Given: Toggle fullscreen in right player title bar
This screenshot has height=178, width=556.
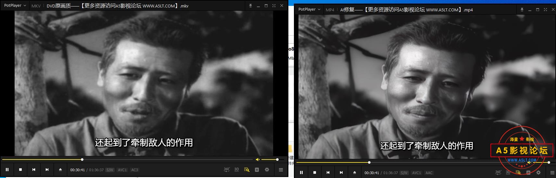Looking at the screenshot, I should click(x=545, y=9).
